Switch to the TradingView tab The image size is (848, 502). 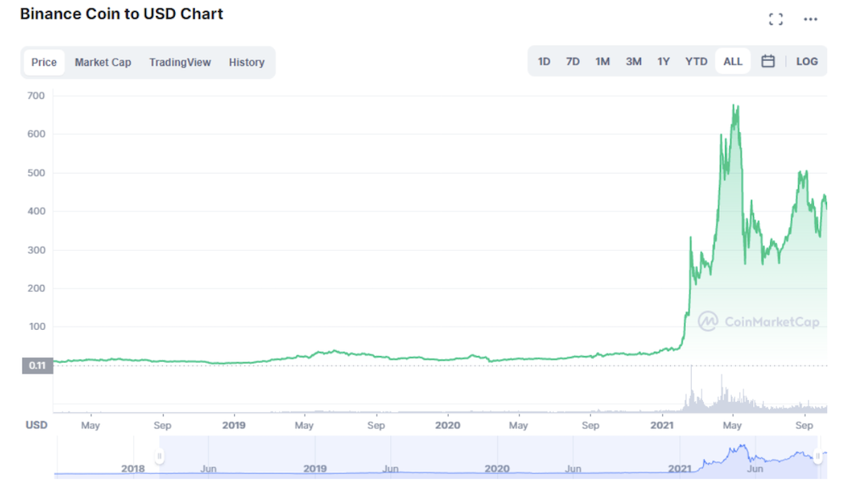[180, 62]
